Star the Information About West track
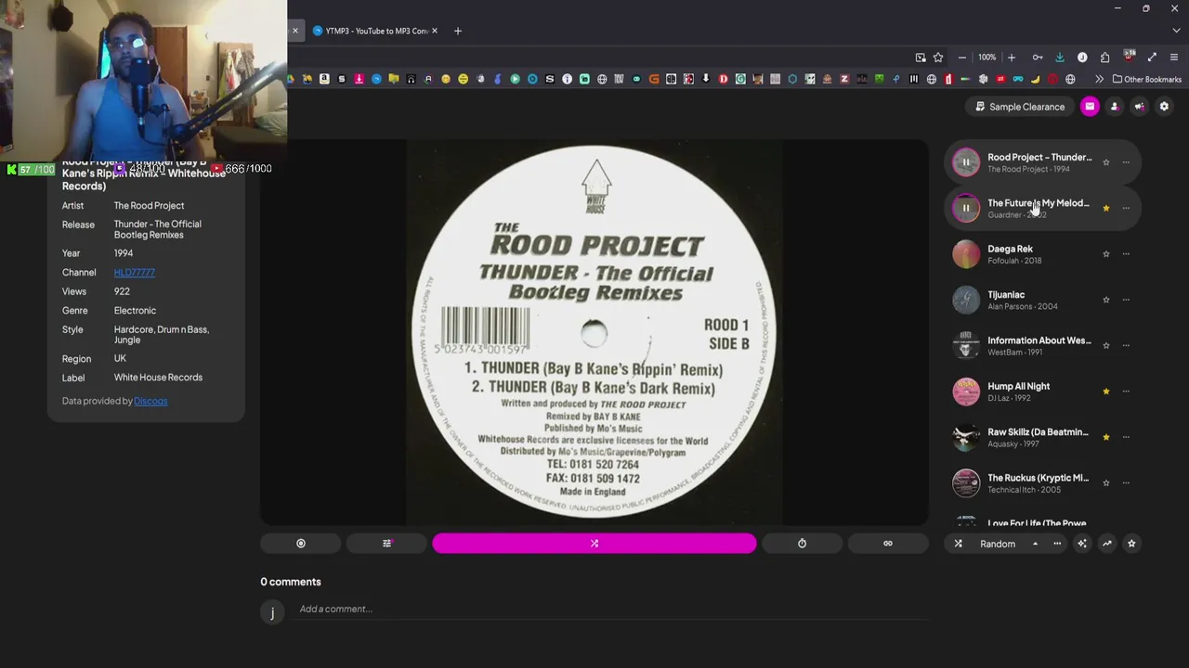 [1105, 345]
